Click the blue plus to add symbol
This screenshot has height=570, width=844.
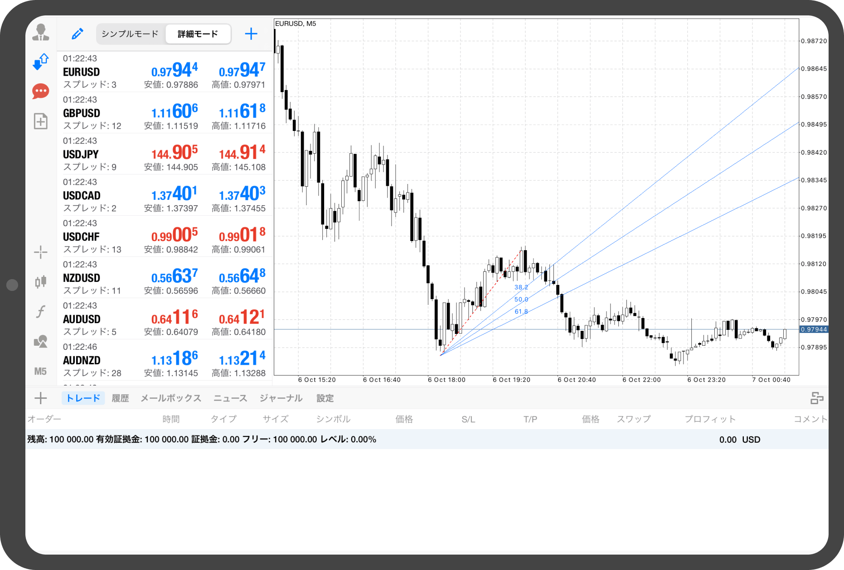[x=251, y=34]
